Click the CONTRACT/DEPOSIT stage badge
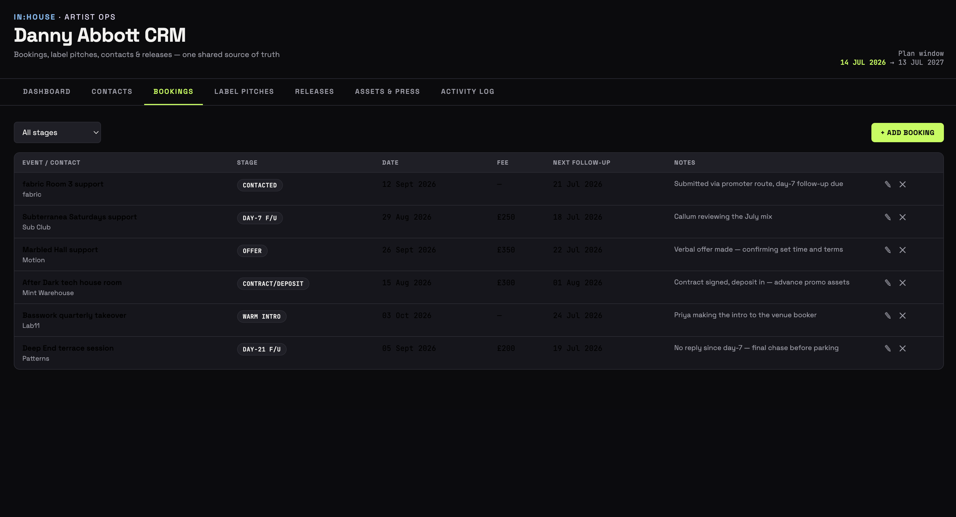Viewport: 956px width, 517px height. tap(273, 284)
